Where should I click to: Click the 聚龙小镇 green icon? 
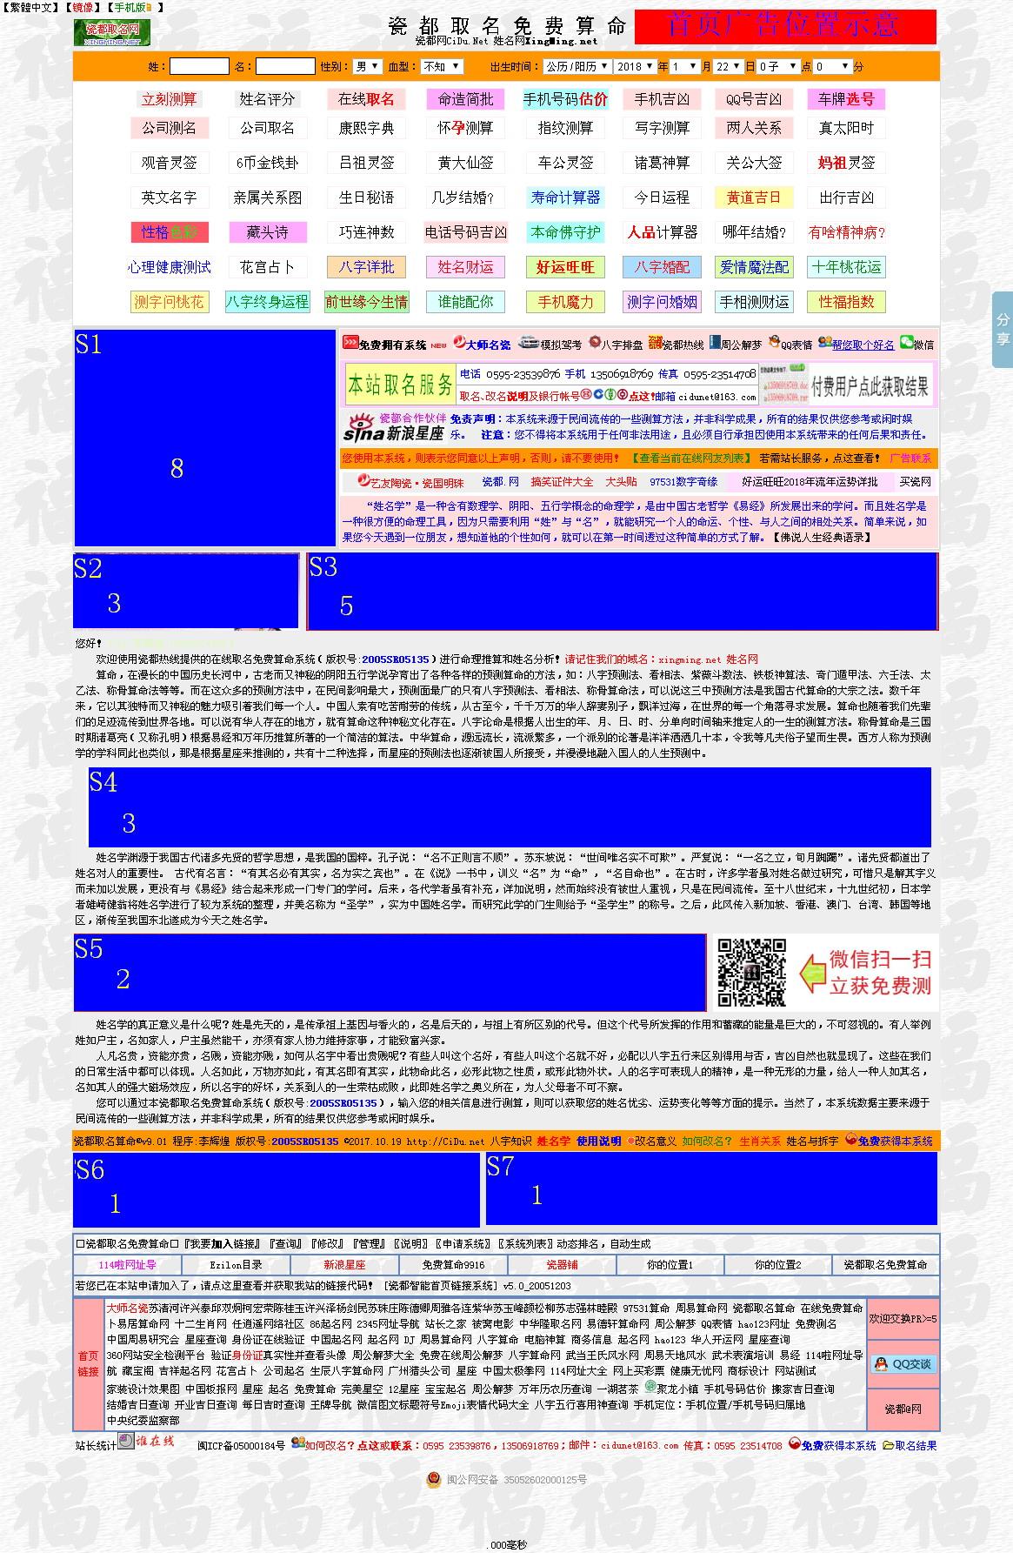pos(650,1386)
